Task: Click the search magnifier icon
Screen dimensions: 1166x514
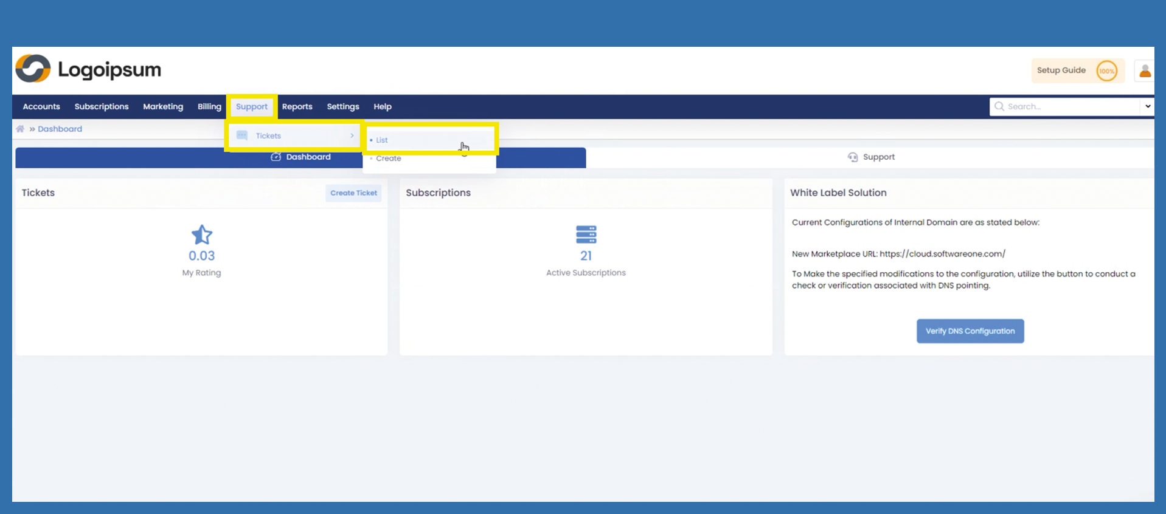Action: tap(999, 106)
